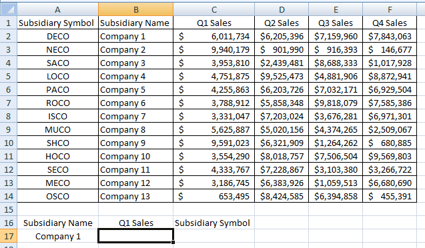Select row 14 header
425x248 pixels.
click(x=9, y=196)
